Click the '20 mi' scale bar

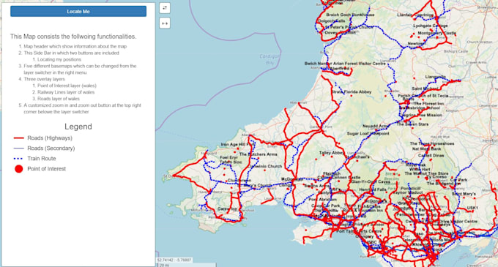(x=186, y=265)
